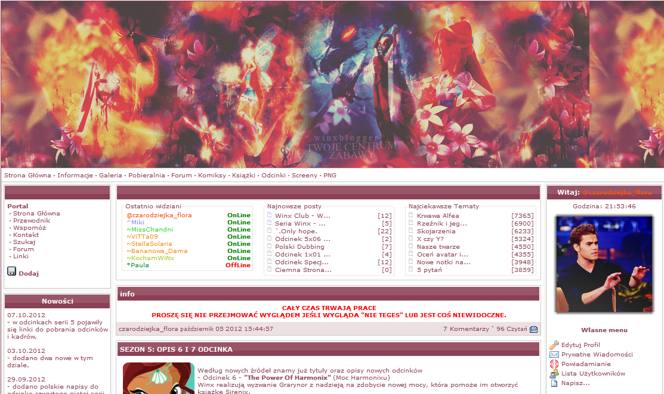Open user ~ViTTa09 profile
The width and height of the screenshot is (664, 394).
[x=142, y=236]
